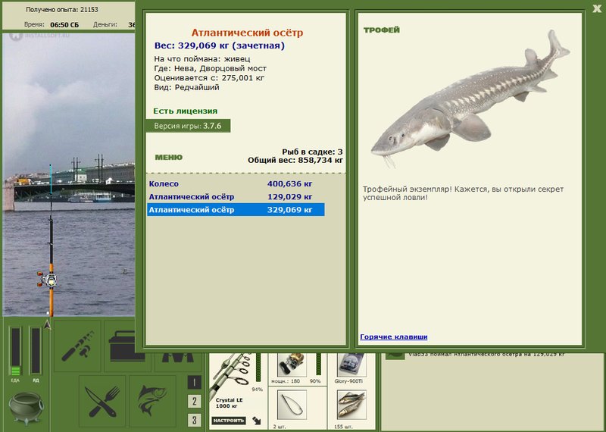This screenshot has width=606, height=432.
Task: Click the Настроить button
Action: click(x=229, y=421)
